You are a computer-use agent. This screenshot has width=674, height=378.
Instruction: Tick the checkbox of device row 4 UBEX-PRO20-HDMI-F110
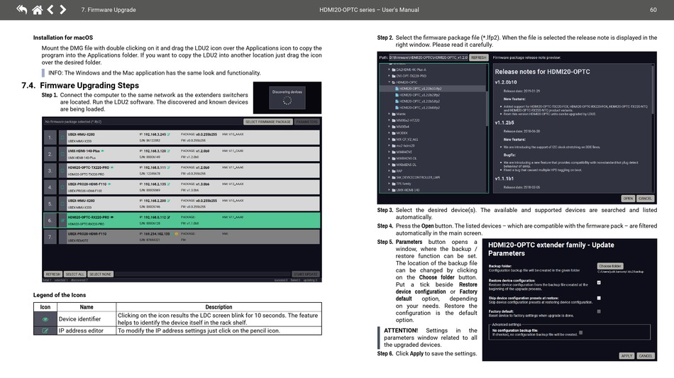point(62,187)
